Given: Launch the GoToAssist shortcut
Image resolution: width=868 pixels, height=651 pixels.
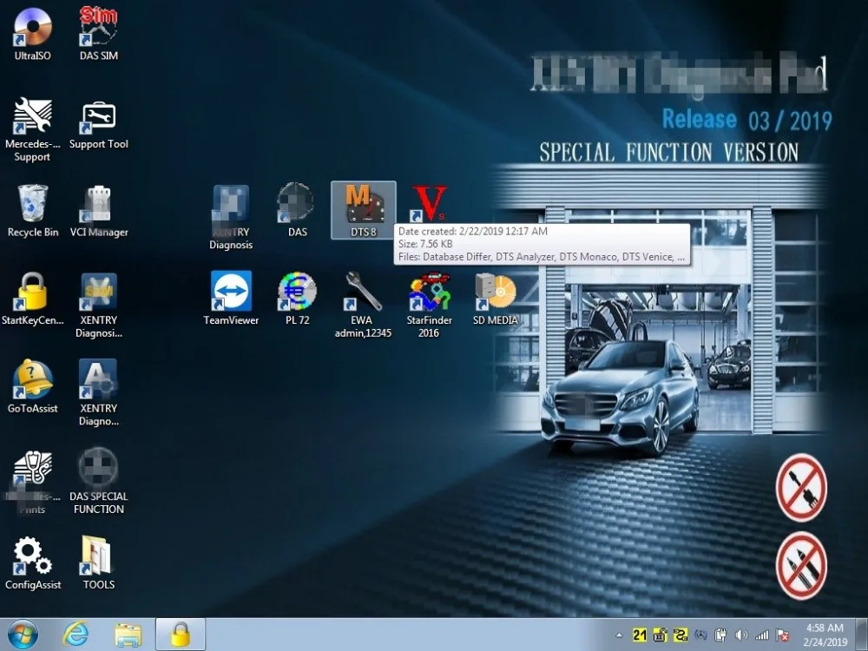Looking at the screenshot, I should (x=32, y=381).
